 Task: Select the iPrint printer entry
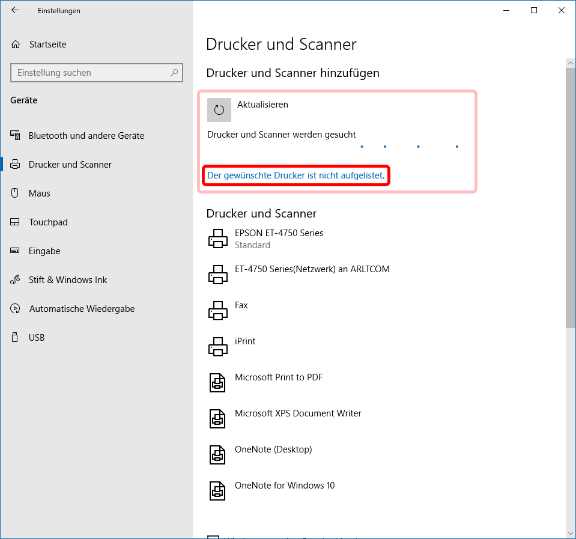(245, 341)
